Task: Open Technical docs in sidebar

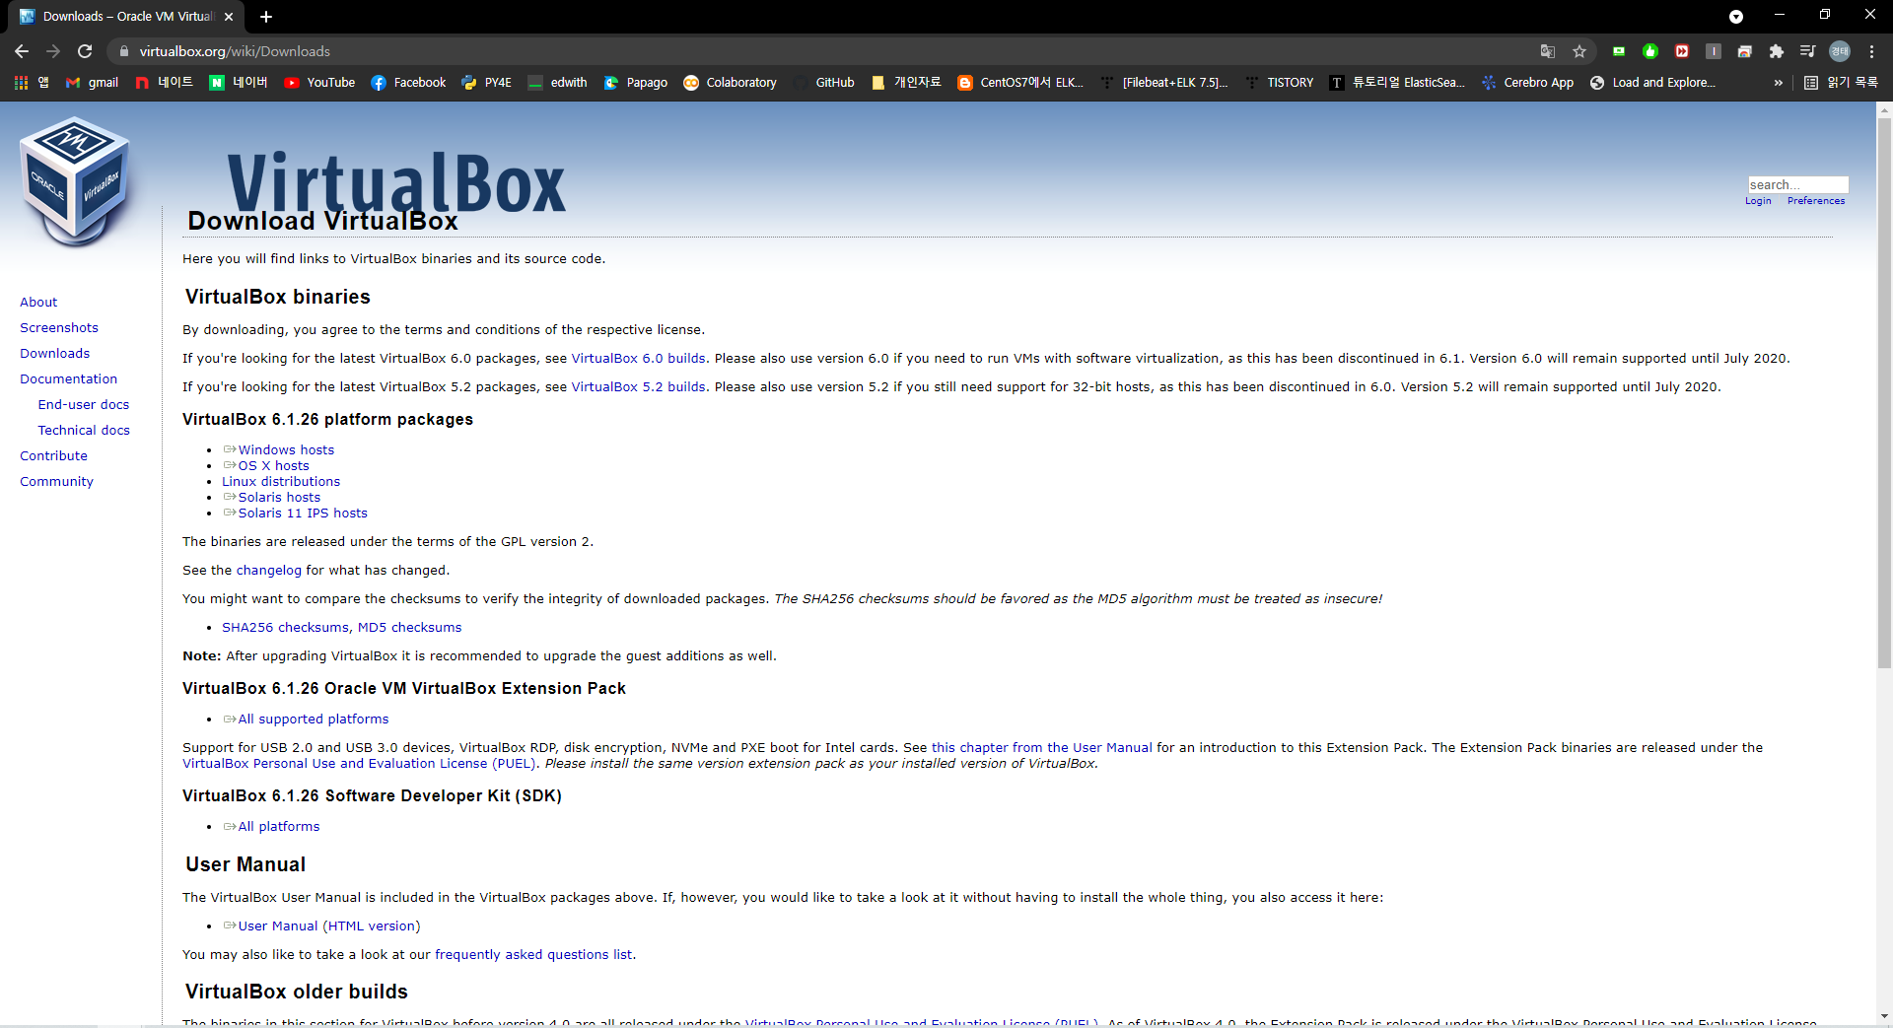Action: point(84,431)
